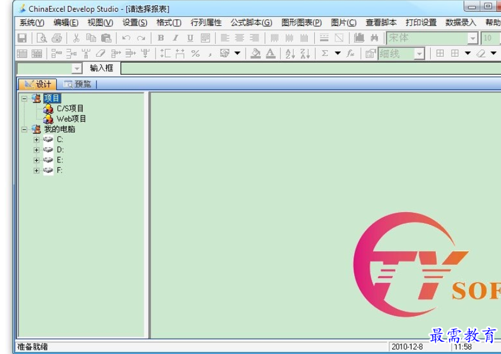
Task: Click the insert column icon
Action: pyautogui.click(x=86, y=53)
